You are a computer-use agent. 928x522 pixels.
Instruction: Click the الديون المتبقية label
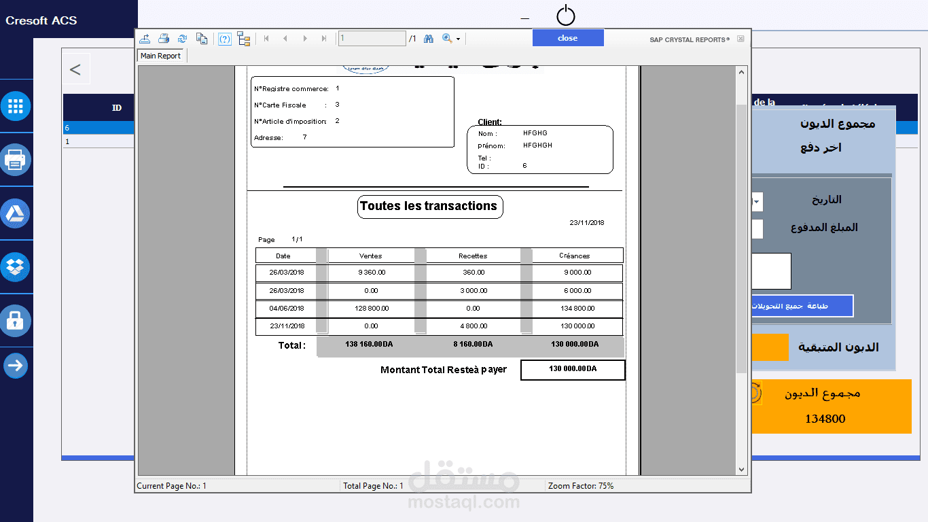point(838,347)
